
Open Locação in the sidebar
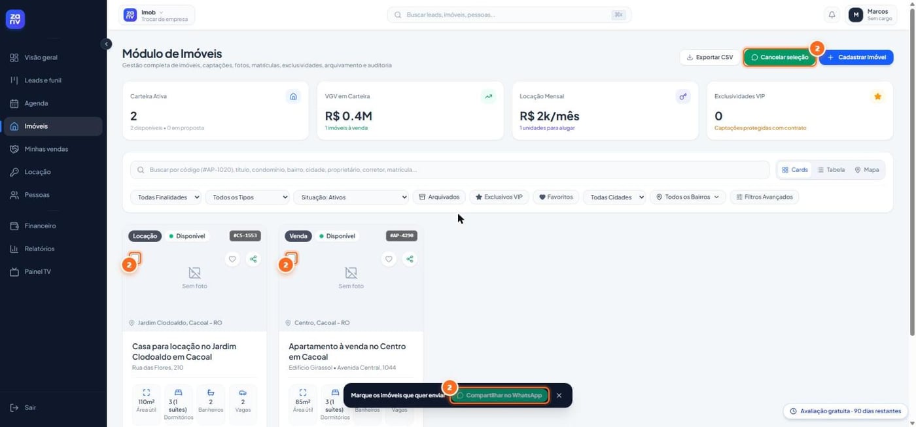tap(52, 172)
